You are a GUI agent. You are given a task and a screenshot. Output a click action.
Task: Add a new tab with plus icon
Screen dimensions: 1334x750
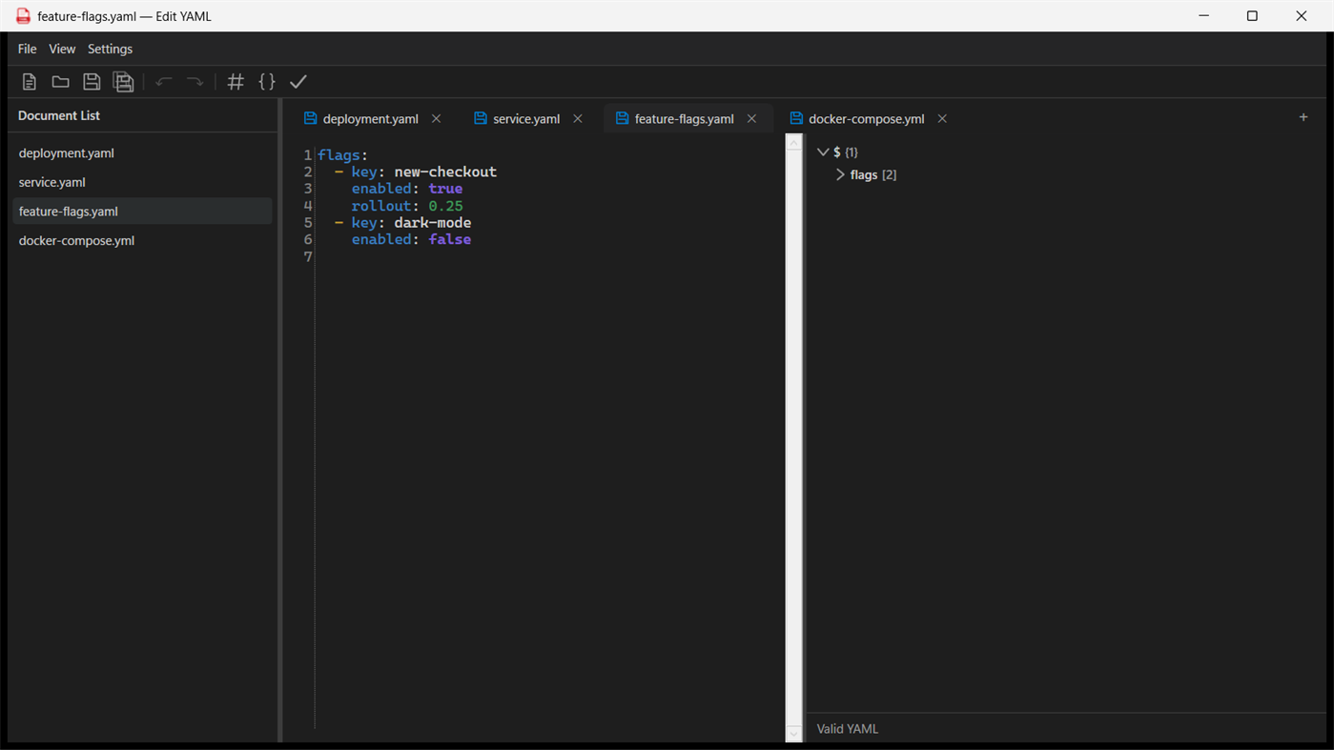pos(1303,117)
